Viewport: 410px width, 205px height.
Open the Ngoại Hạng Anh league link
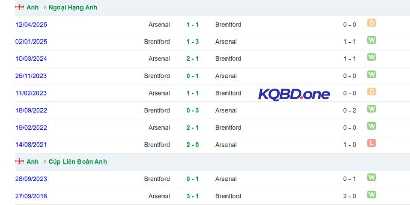click(73, 8)
